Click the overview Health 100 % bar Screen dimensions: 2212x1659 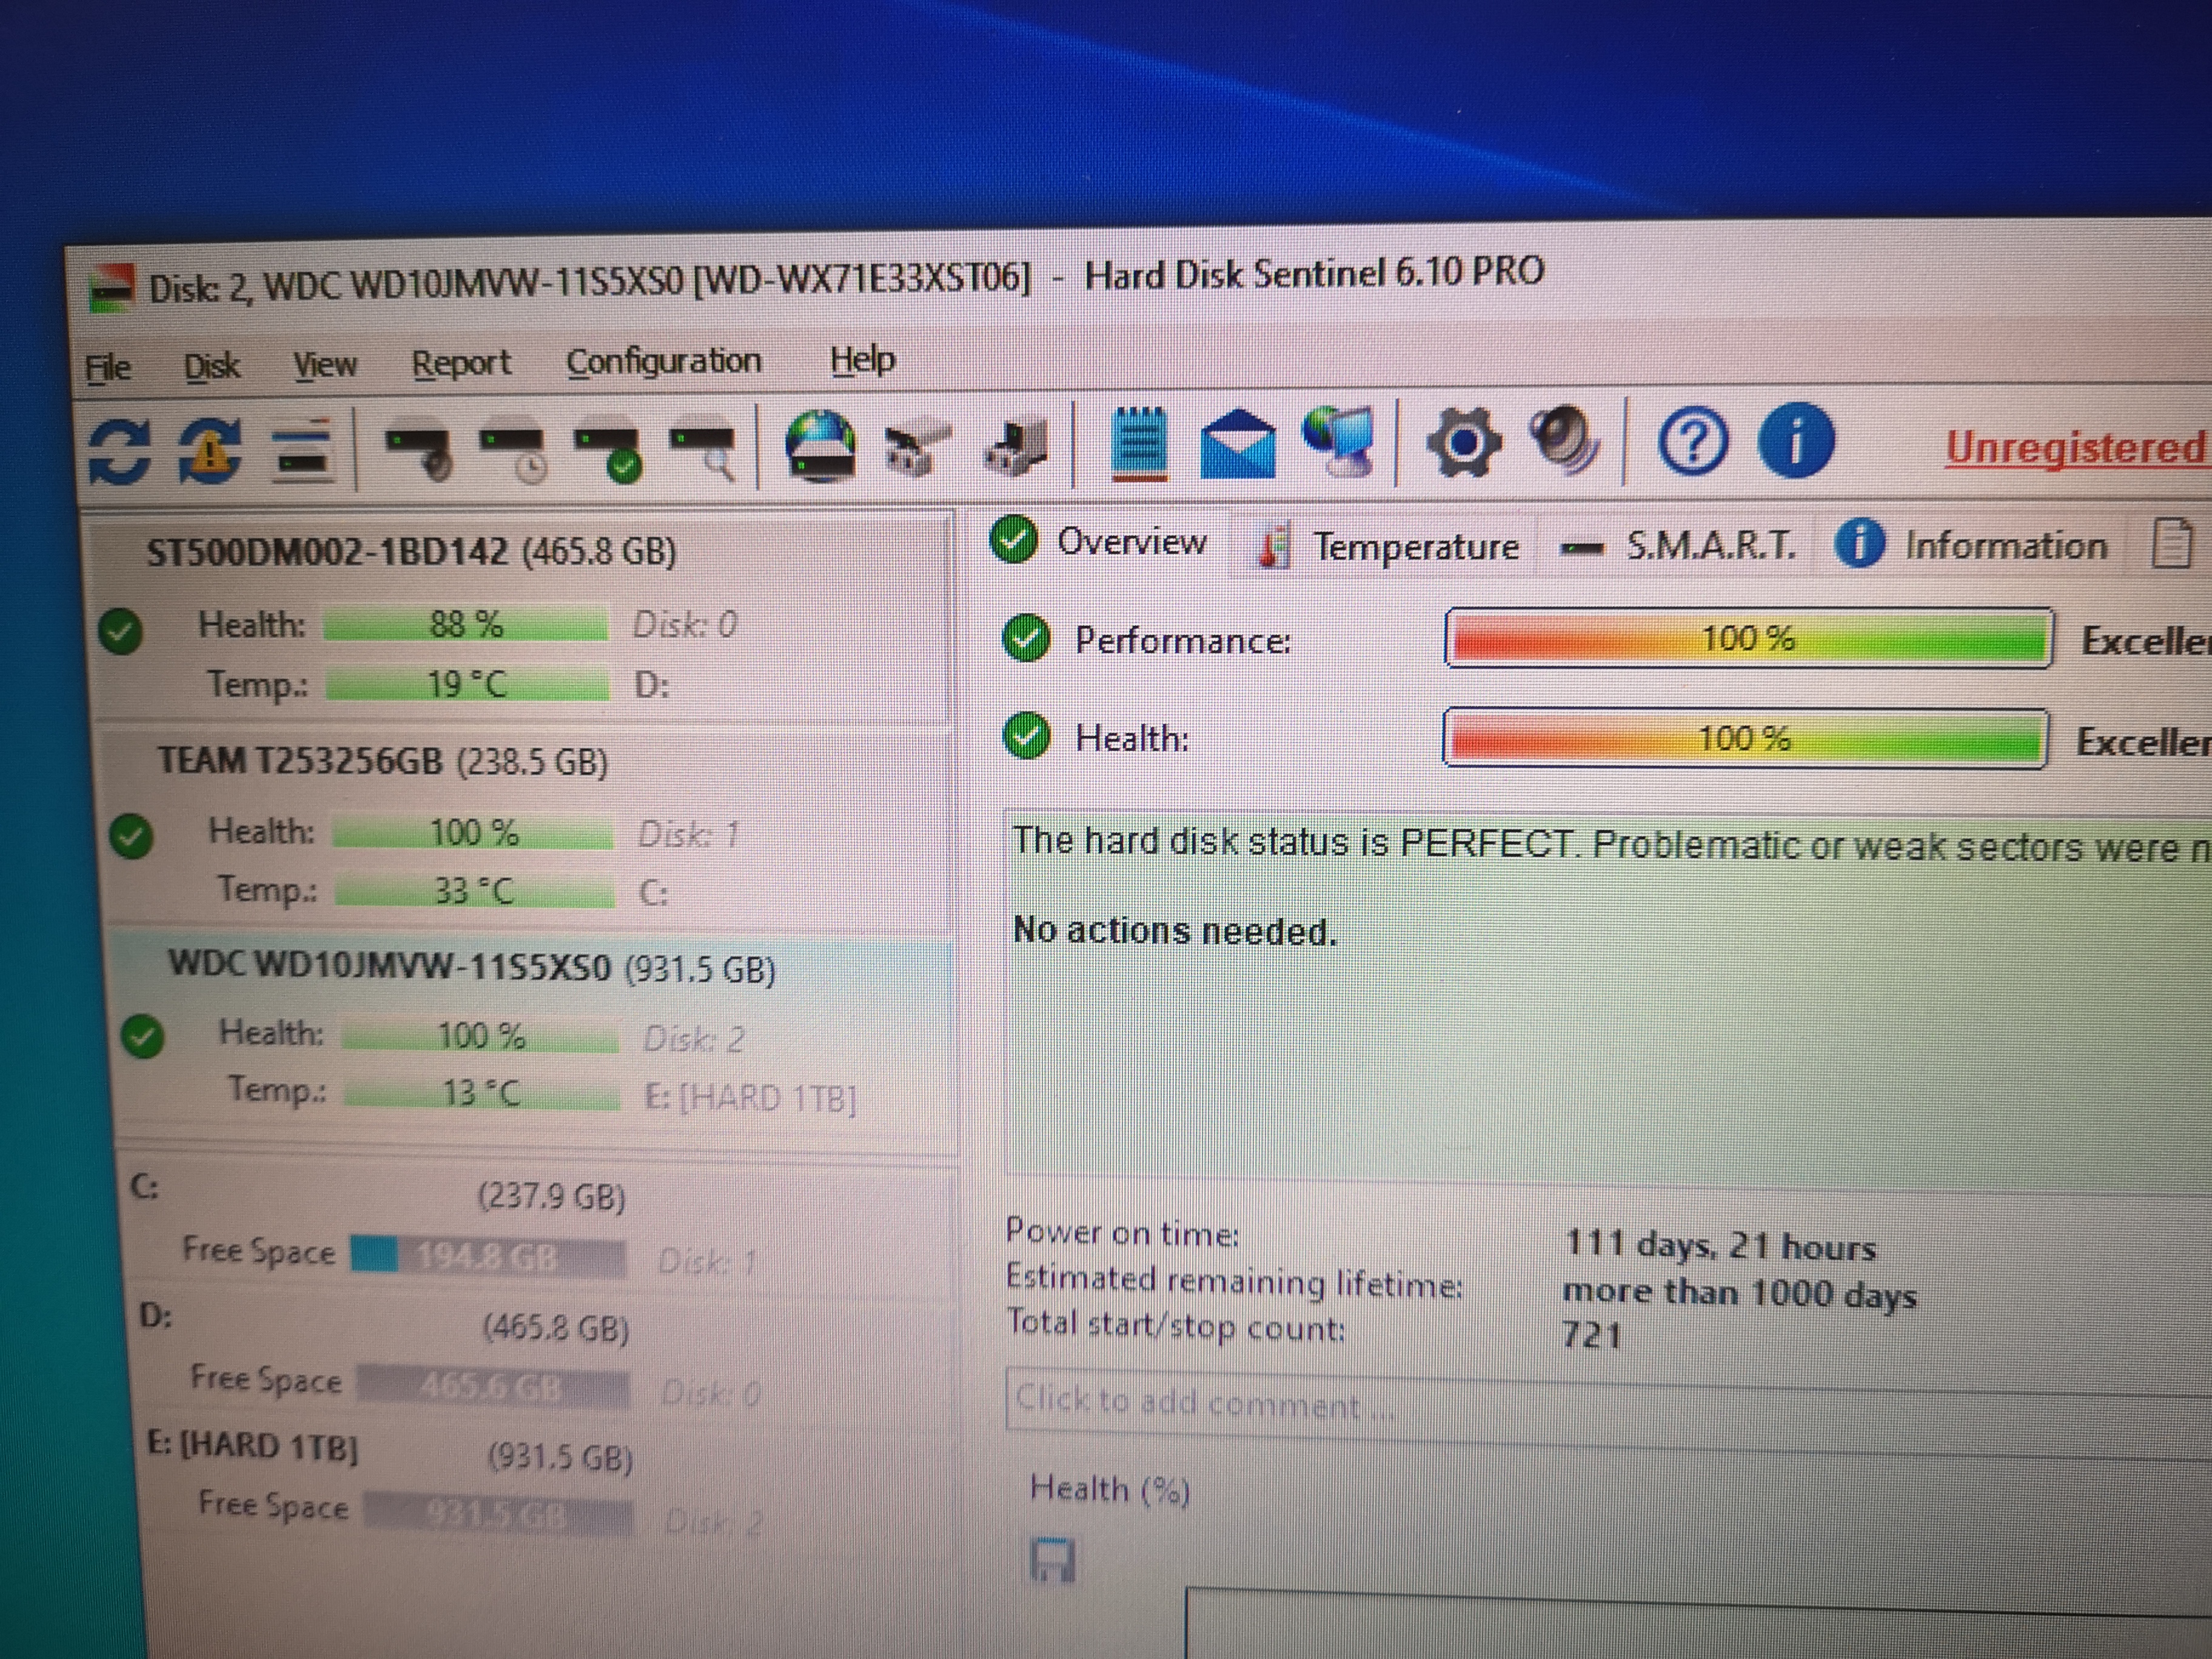pyautogui.click(x=1745, y=738)
